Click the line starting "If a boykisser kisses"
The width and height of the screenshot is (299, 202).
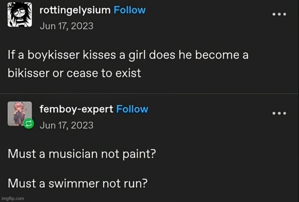[x=128, y=55]
